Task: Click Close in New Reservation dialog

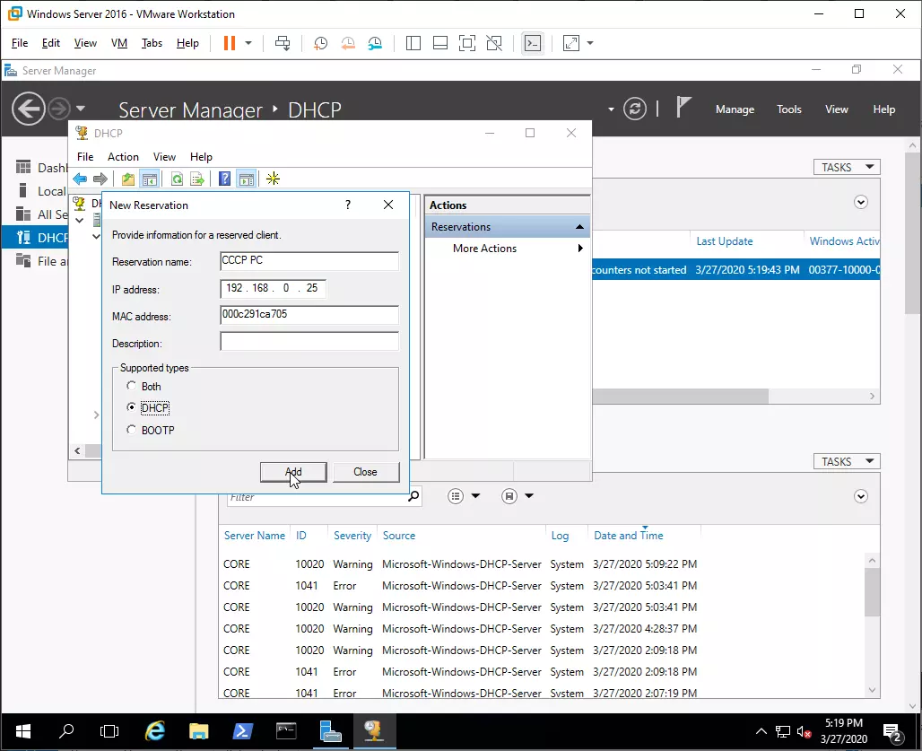Action: point(366,472)
